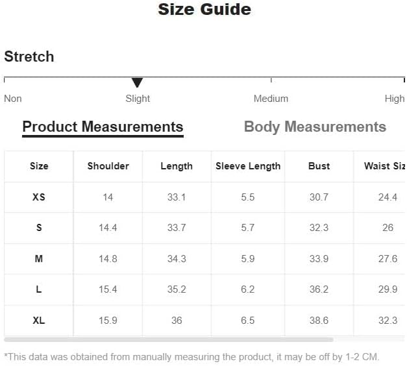The image size is (407, 366).
Task: Click the High stretch label
Action: tap(395, 99)
